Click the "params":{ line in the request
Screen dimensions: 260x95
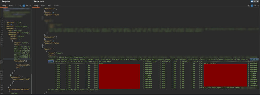coord(11,29)
